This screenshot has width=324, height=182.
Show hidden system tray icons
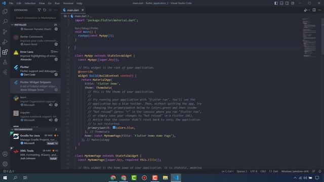tap(295, 177)
